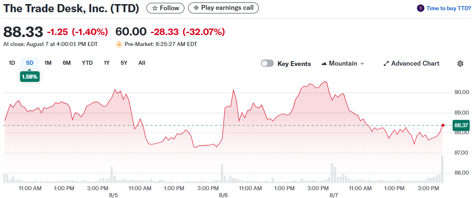Click the pre-market price 60.00

point(131,31)
